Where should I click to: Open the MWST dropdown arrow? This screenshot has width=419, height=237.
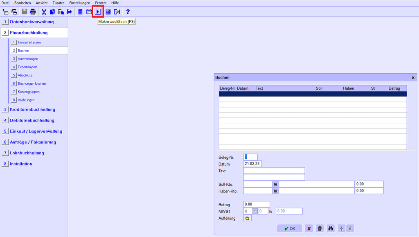click(x=255, y=211)
